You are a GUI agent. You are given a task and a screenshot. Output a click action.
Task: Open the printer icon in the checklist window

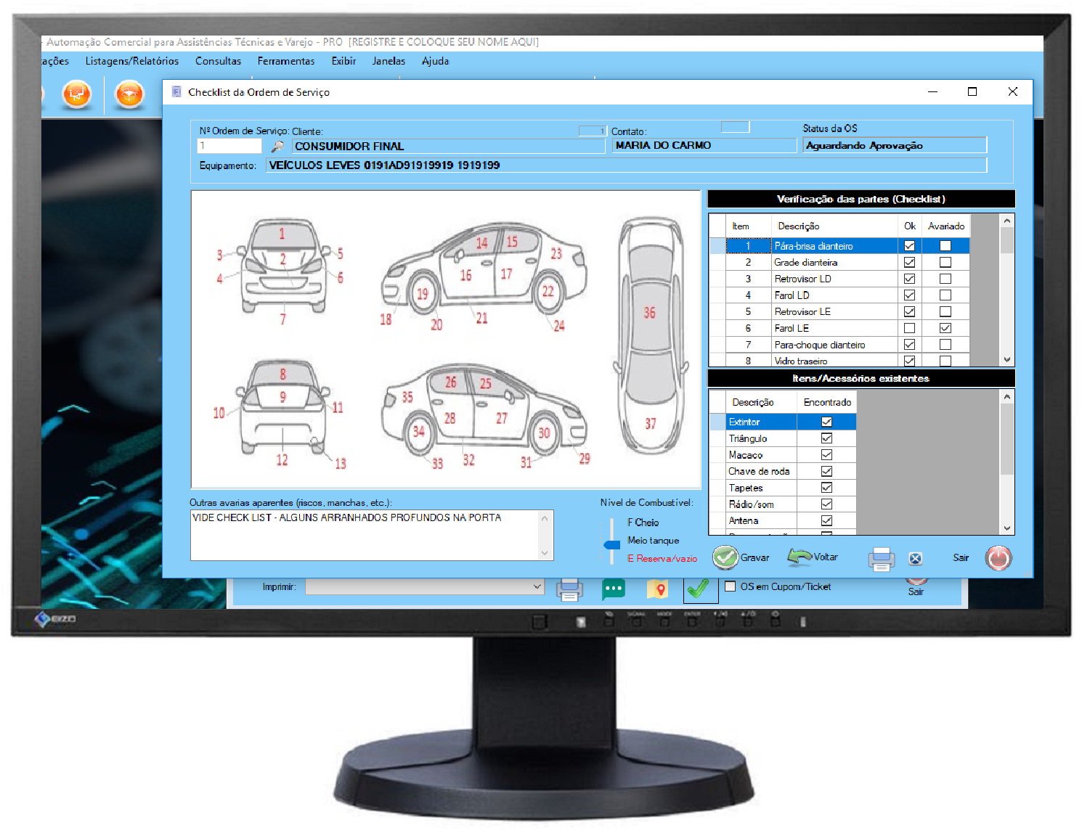coord(882,558)
